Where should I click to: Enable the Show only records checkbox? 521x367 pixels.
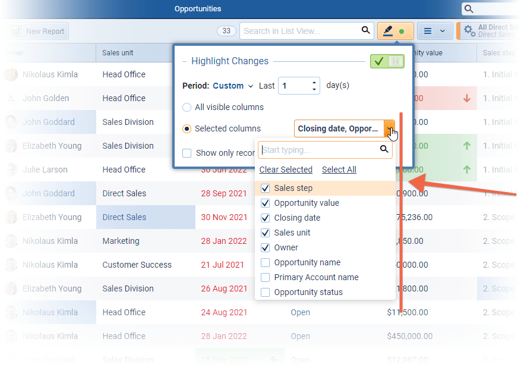pyautogui.click(x=187, y=153)
